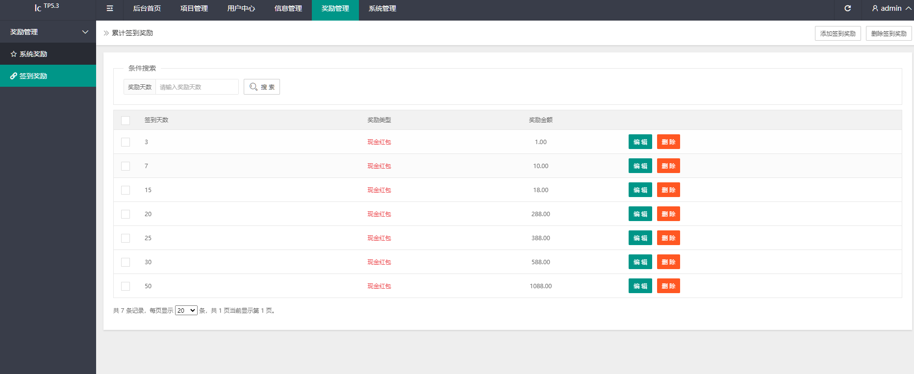Click the orange 删除 button for 30-day row
The image size is (914, 374).
(x=668, y=262)
